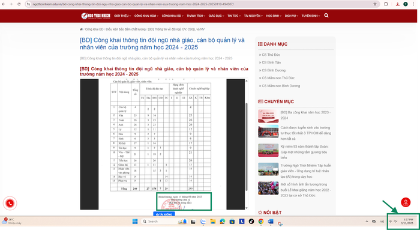Open article Tập huấn giáo viên ứng dụng AI
This screenshot has width=420, height=230.
tap(305, 171)
